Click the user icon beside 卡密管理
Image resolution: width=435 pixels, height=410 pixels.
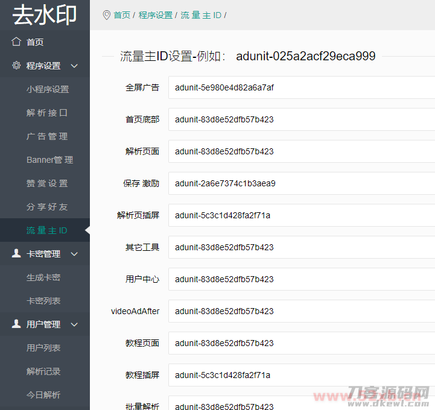coord(16,254)
